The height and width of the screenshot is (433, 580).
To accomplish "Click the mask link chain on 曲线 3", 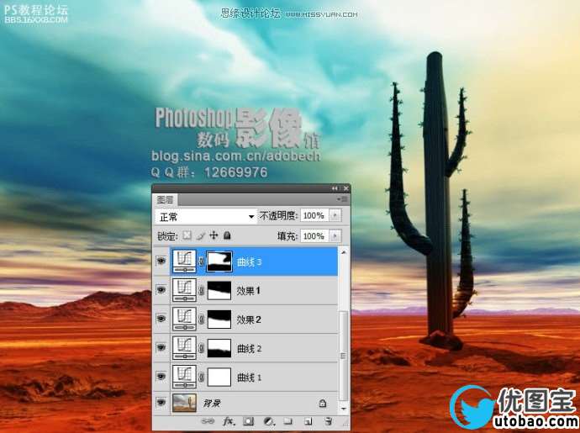I will click(x=201, y=261).
